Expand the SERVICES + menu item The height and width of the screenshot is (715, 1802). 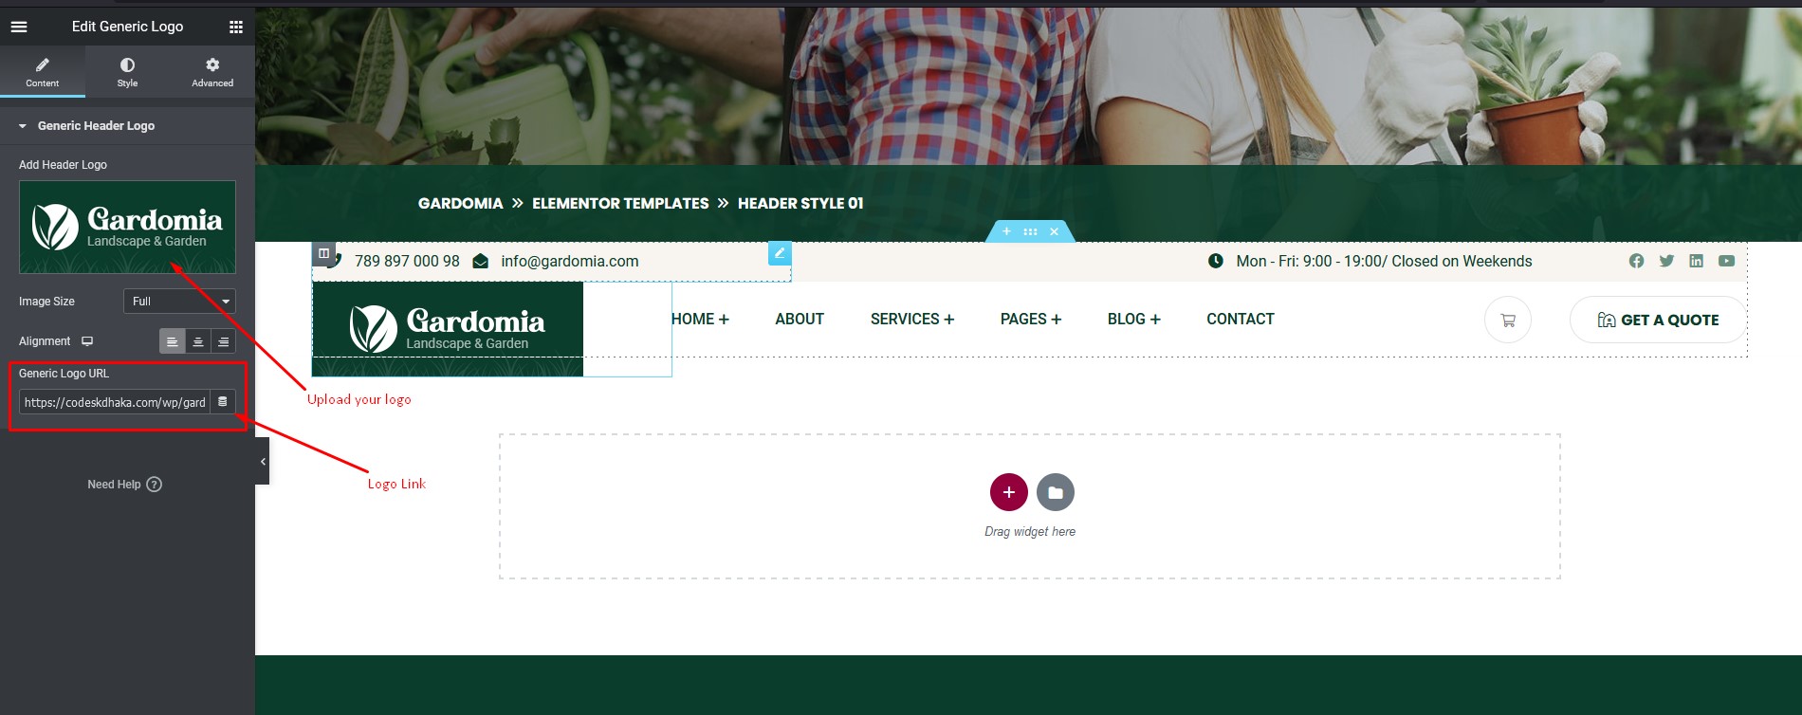click(x=912, y=320)
